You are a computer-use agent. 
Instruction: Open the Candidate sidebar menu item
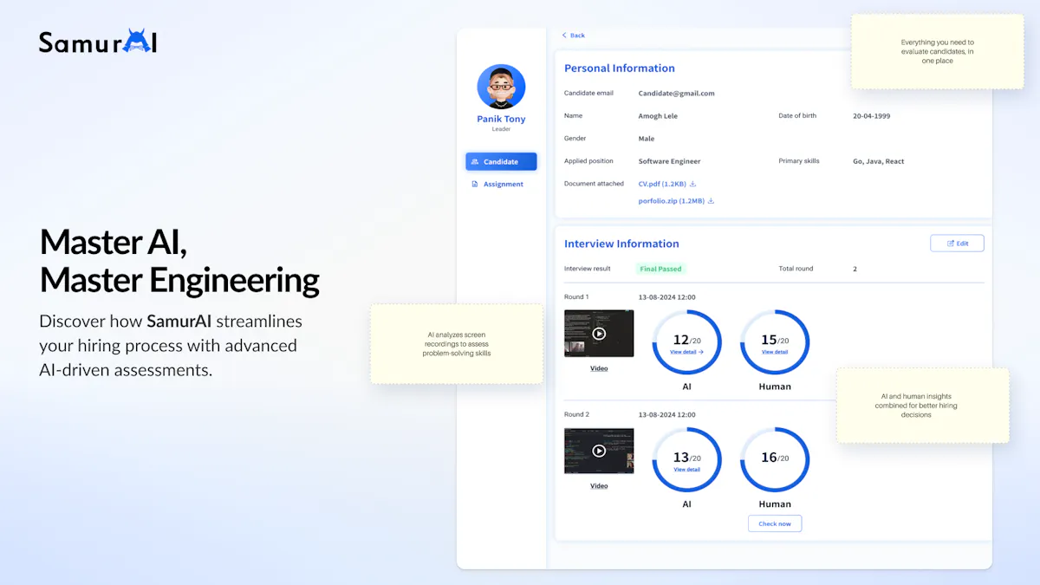(x=501, y=161)
